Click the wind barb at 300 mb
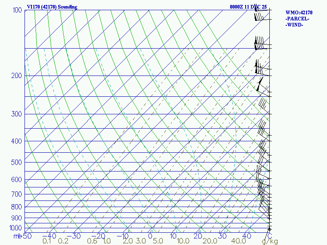This screenshot has width=327, height=245. tap(264, 106)
